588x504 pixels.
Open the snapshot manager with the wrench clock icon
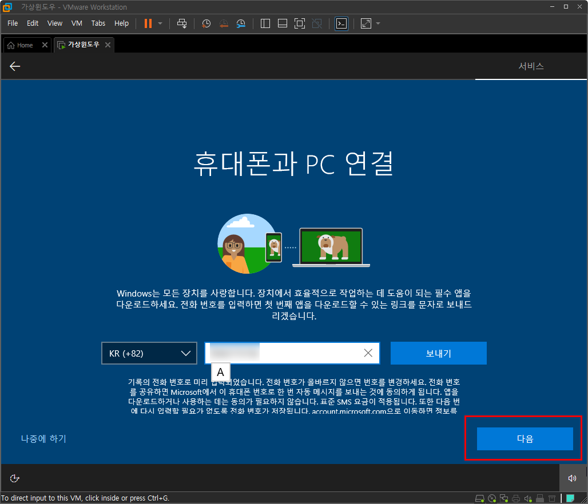[x=241, y=23]
